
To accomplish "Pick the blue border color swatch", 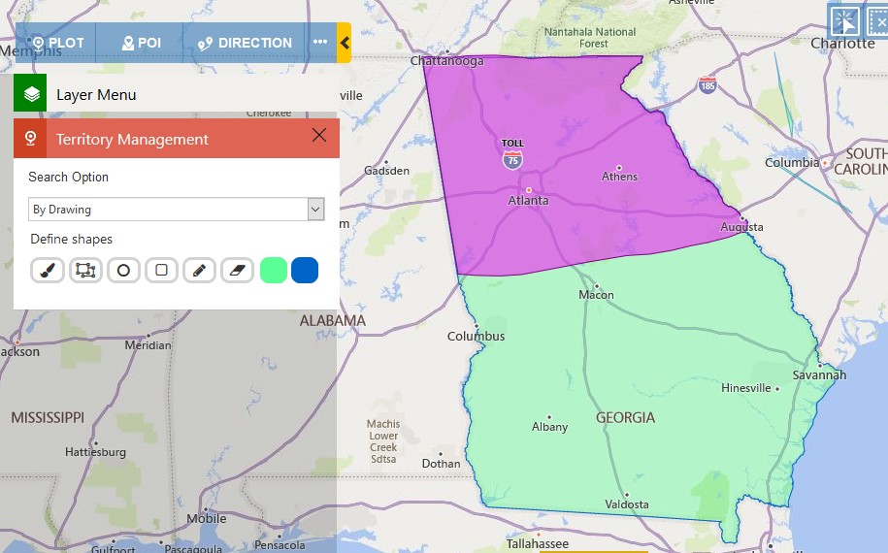I will pyautogui.click(x=305, y=270).
